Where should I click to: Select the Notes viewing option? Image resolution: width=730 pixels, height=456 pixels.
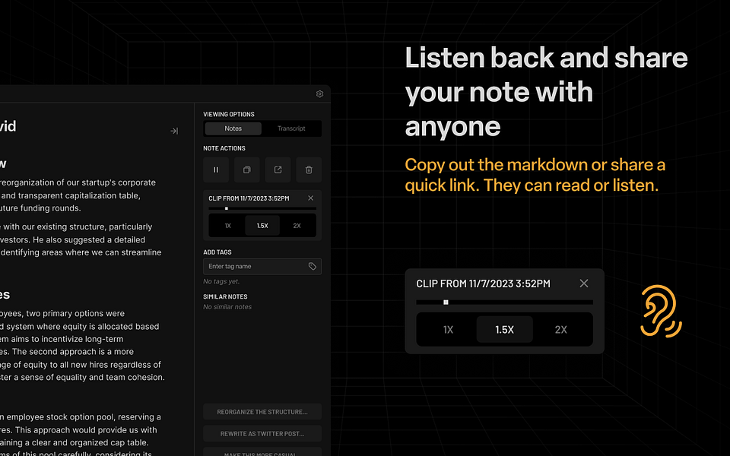point(232,128)
